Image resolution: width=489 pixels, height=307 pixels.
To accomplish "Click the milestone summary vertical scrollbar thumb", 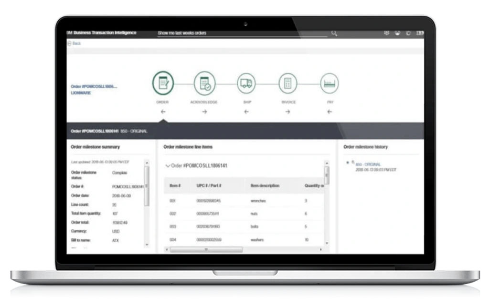I will point(147,186).
